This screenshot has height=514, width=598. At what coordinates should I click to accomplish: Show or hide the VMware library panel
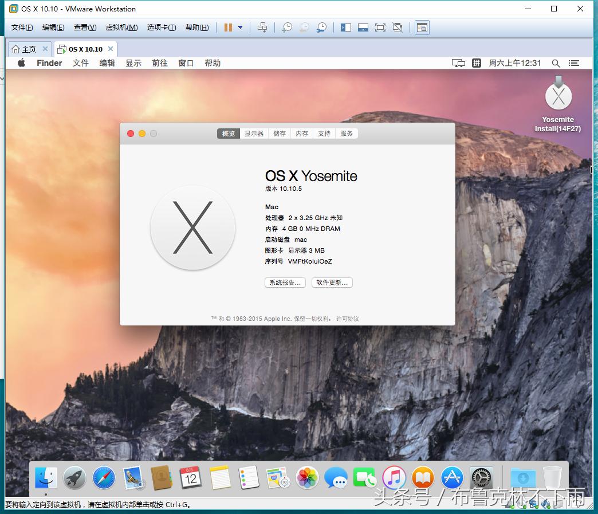click(345, 27)
